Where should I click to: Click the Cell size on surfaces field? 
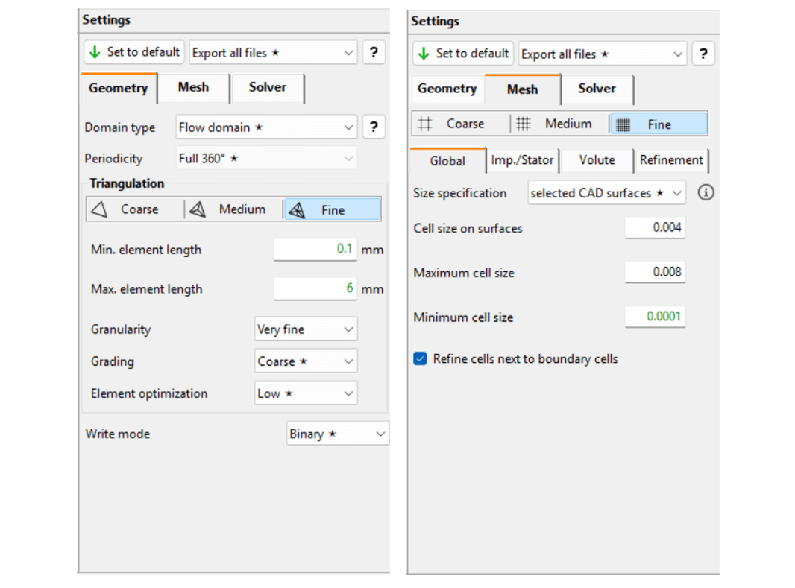point(655,228)
